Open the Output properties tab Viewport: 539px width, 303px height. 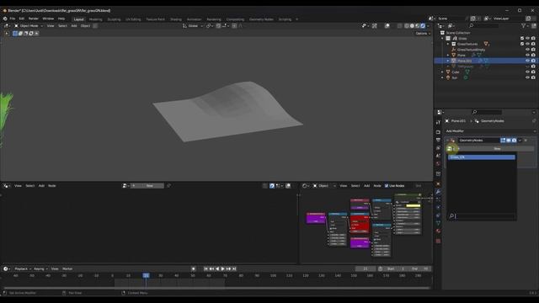438,140
